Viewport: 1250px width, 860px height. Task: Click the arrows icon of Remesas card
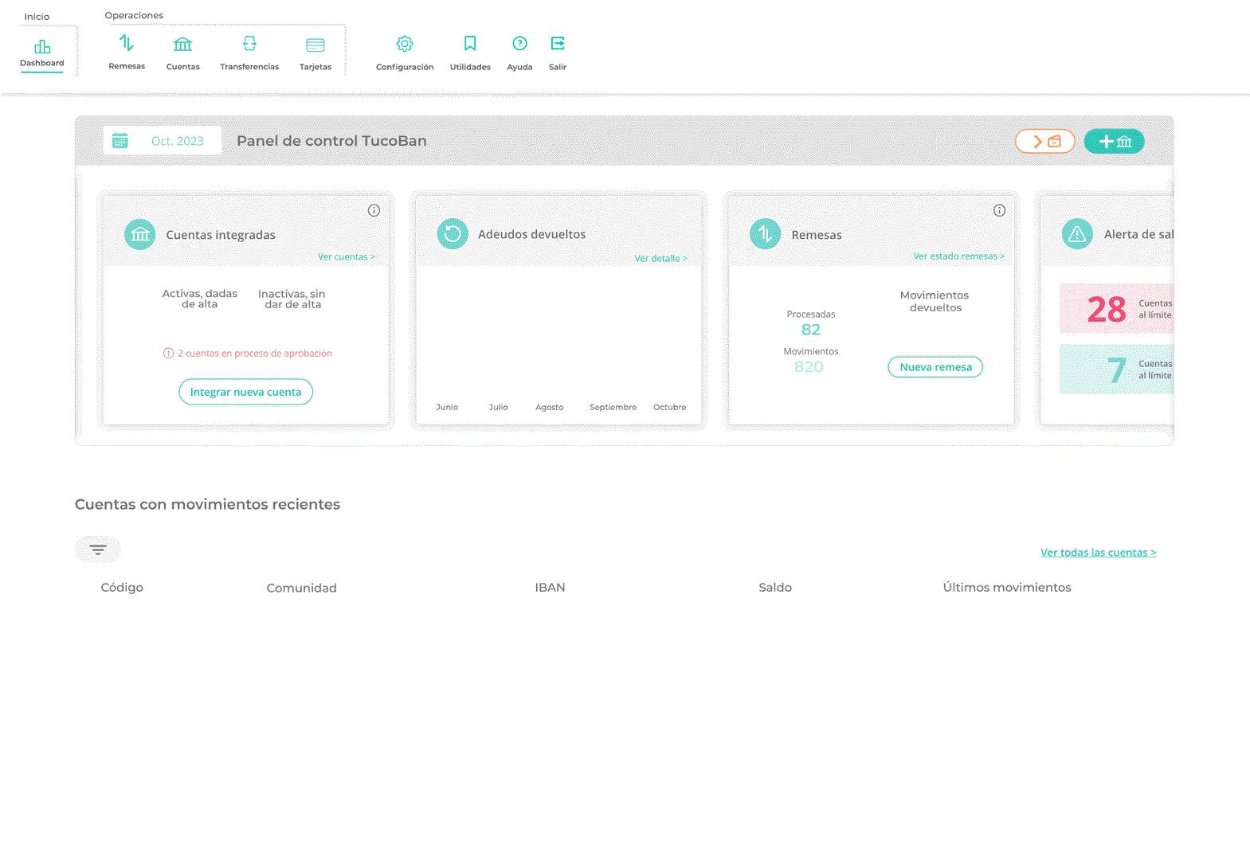(766, 233)
